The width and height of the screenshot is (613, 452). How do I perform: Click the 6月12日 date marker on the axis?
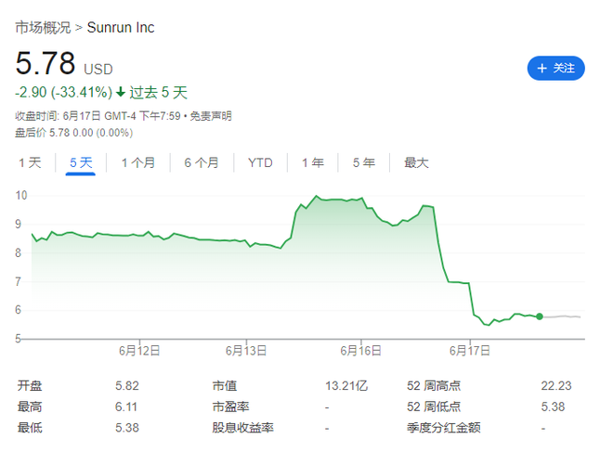pos(139,351)
